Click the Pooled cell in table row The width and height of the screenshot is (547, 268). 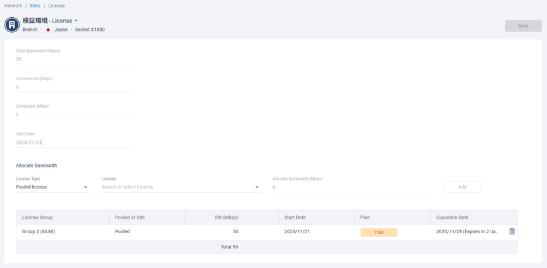click(122, 232)
